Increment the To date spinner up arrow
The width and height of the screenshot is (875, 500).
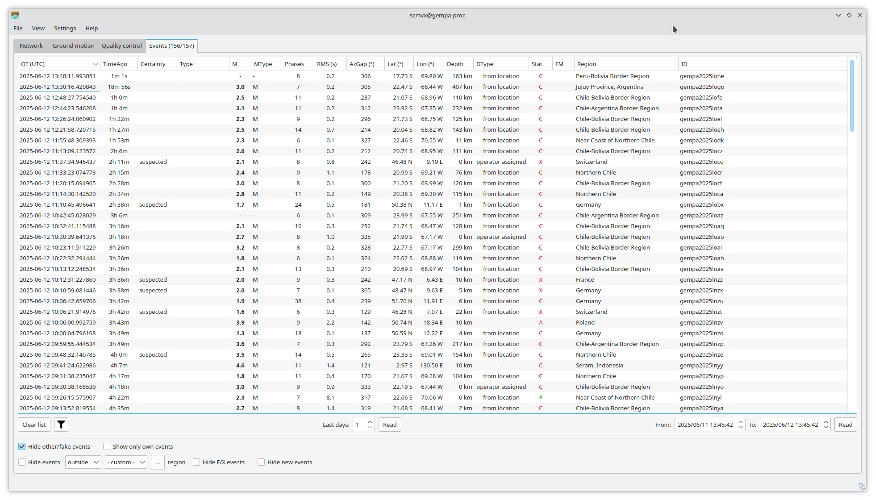click(x=826, y=422)
